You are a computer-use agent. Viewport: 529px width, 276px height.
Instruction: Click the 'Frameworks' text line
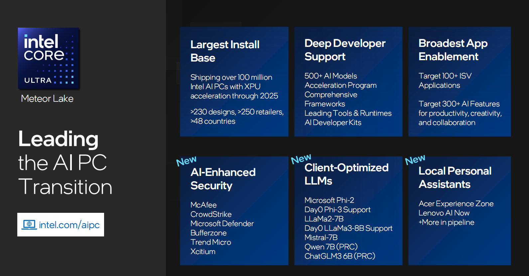tap(325, 104)
